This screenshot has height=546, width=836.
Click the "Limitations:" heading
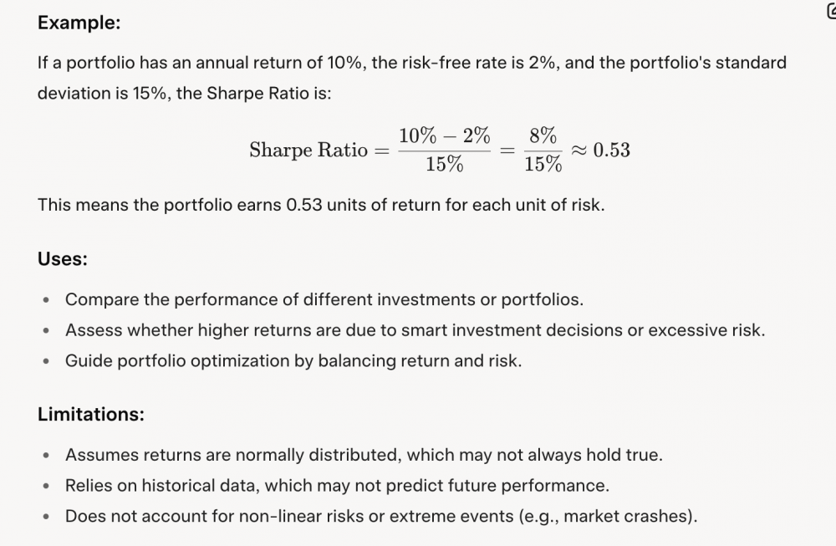(x=90, y=414)
